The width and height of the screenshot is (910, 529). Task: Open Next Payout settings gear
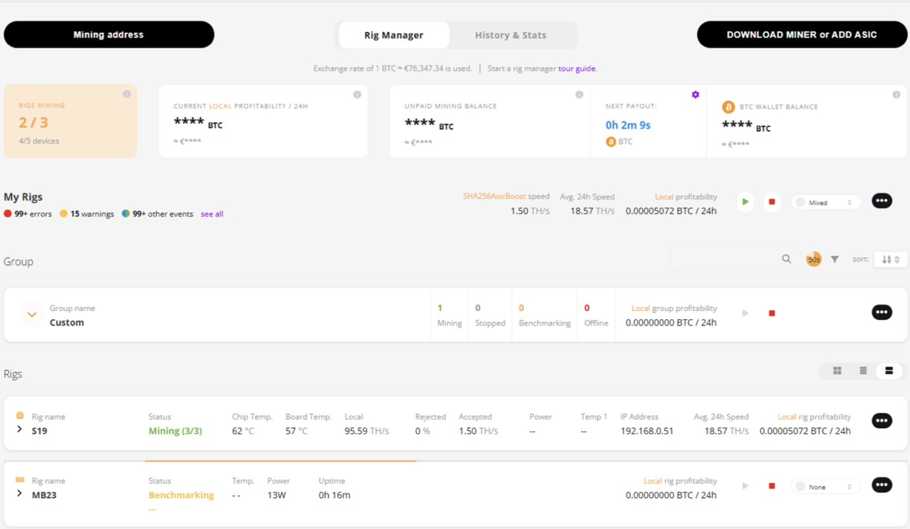tap(695, 94)
